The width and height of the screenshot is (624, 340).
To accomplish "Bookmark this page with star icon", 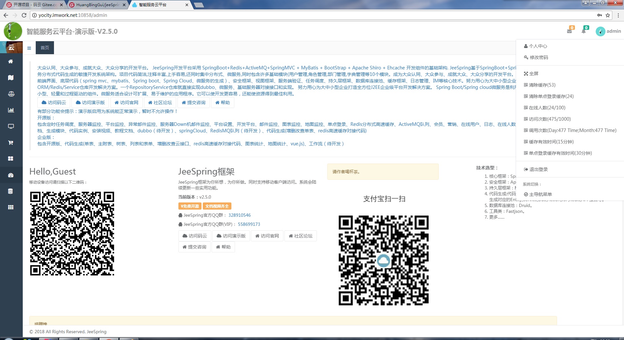I will click(608, 15).
